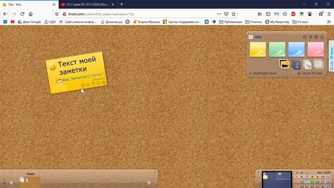Open Дневник.ру bookmark
This screenshot has width=334, height=188.
(112, 22)
